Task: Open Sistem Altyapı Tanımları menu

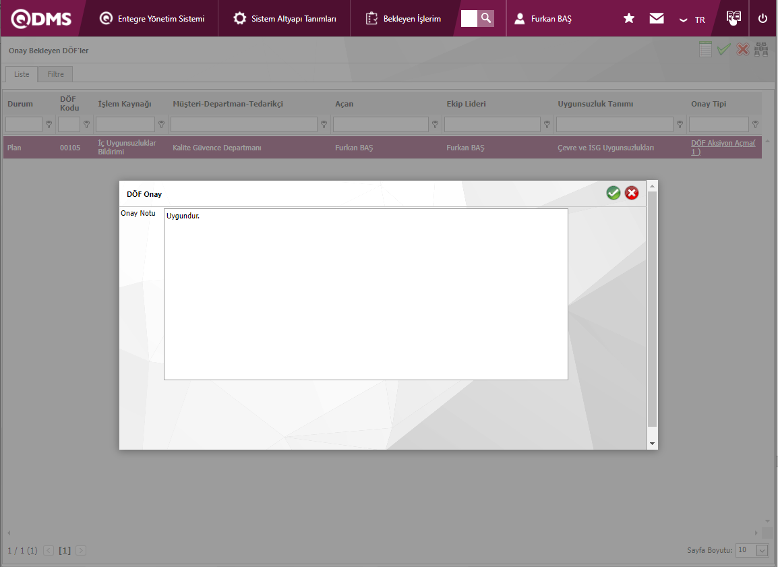Action: (x=285, y=19)
